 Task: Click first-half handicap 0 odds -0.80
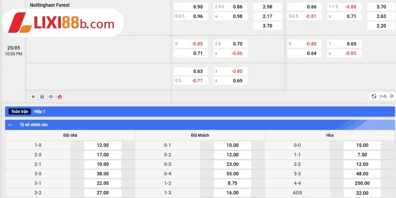pos(304,44)
